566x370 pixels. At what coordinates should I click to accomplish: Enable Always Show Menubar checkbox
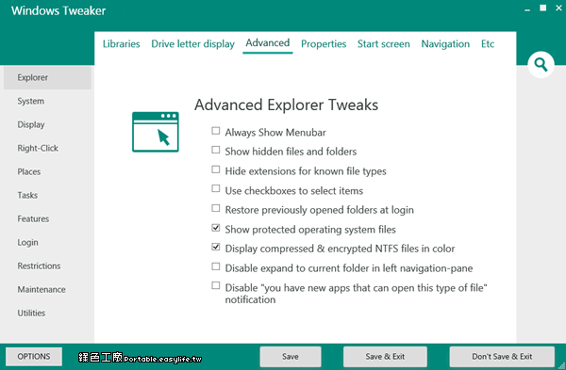pos(215,131)
